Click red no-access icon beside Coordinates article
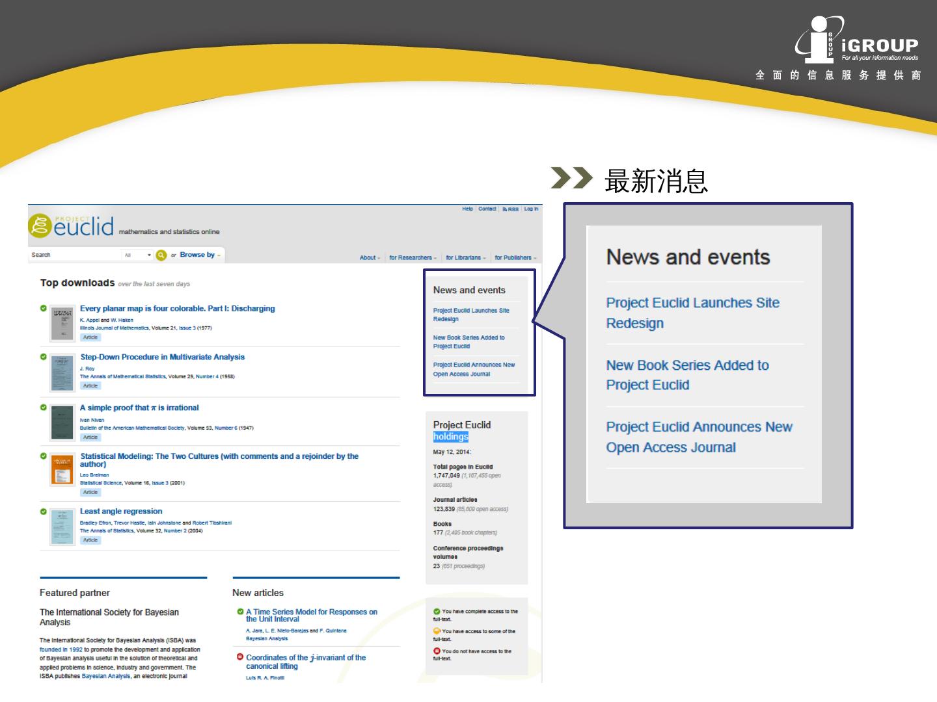This screenshot has width=937, height=702. [241, 657]
